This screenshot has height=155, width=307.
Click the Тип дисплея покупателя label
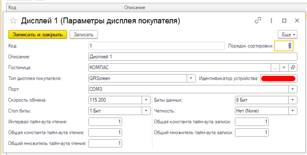(x=35, y=78)
